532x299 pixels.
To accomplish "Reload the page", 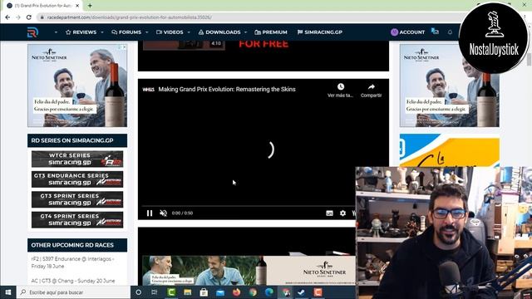I will tap(29, 17).
